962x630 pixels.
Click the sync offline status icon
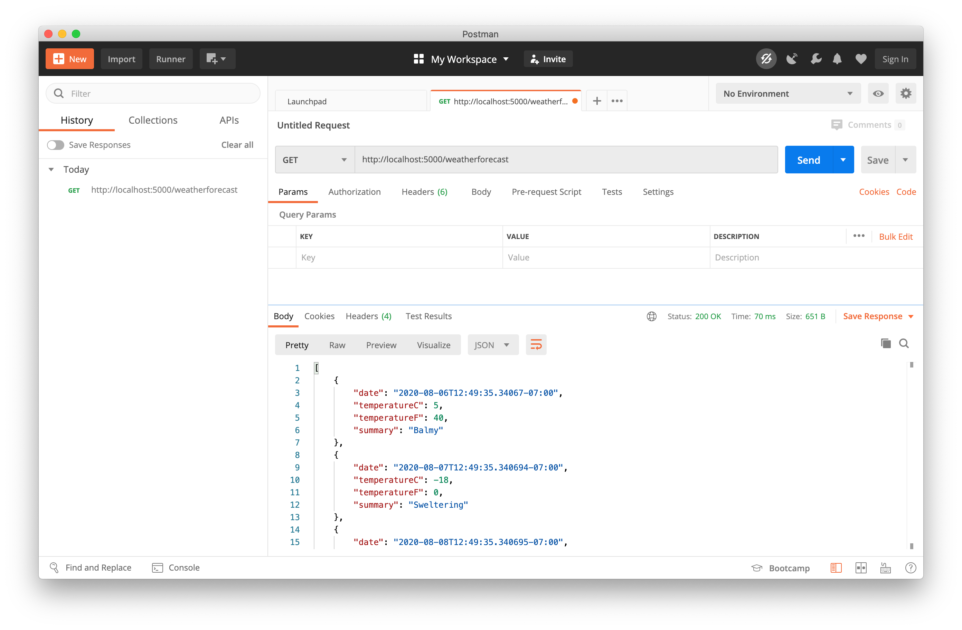[x=766, y=59]
